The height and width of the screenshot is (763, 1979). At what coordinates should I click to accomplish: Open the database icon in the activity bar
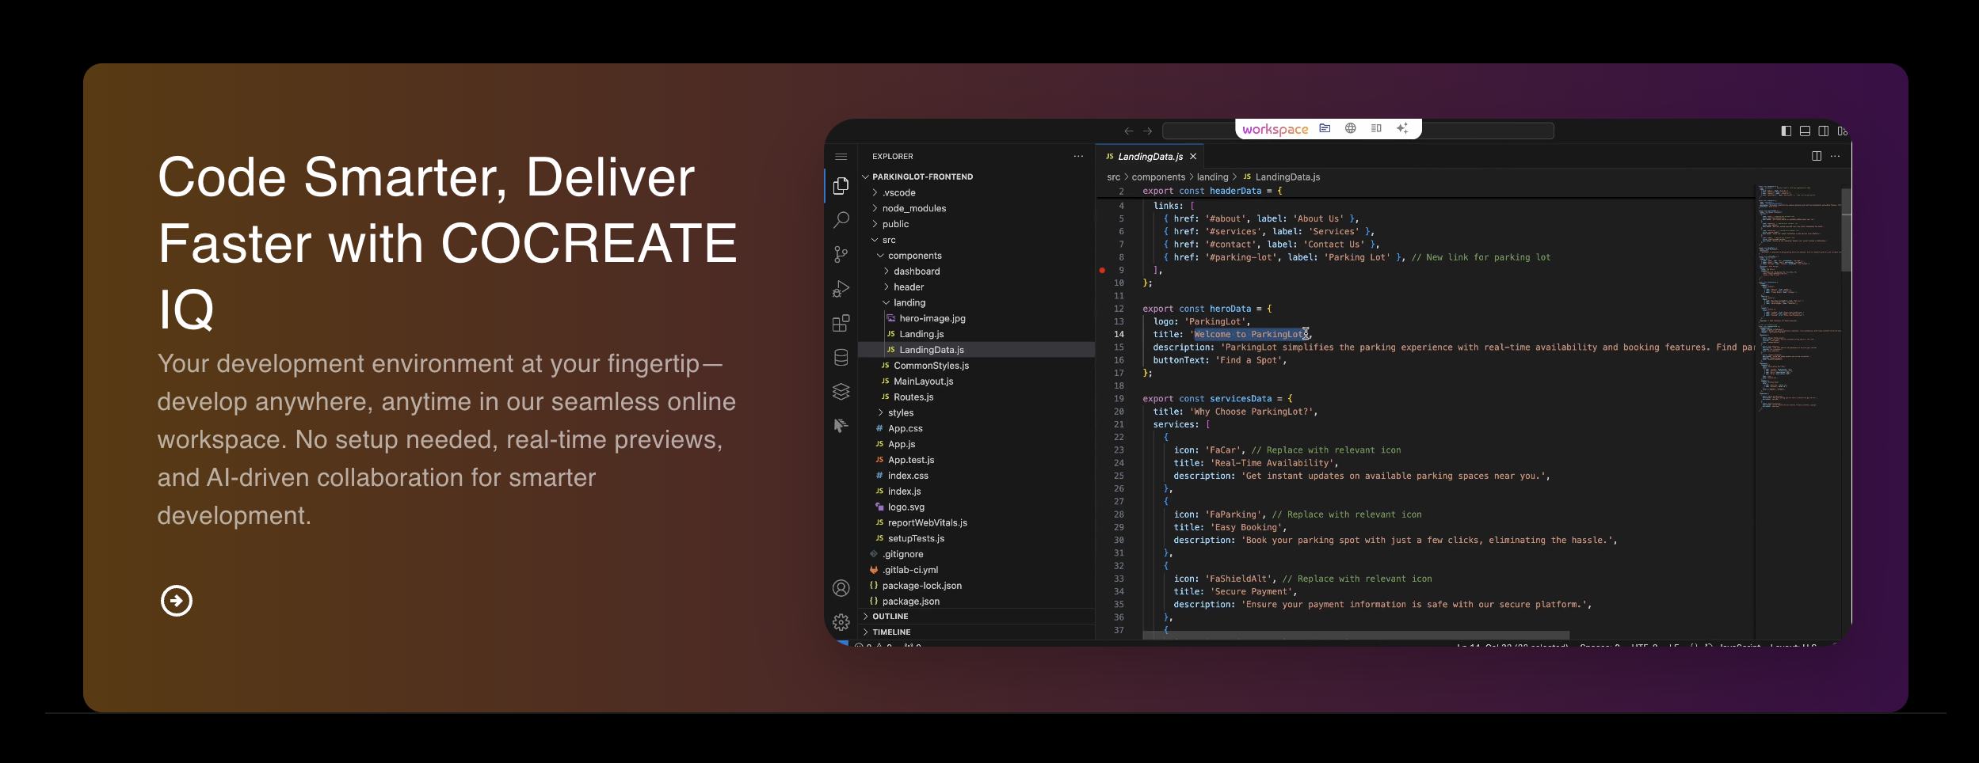tap(841, 358)
